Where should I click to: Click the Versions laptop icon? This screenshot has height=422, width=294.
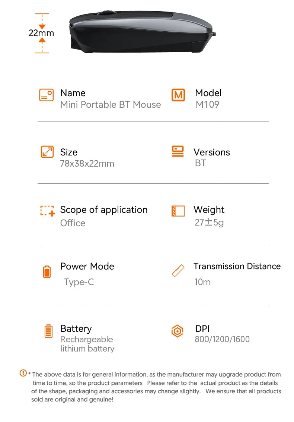click(178, 151)
